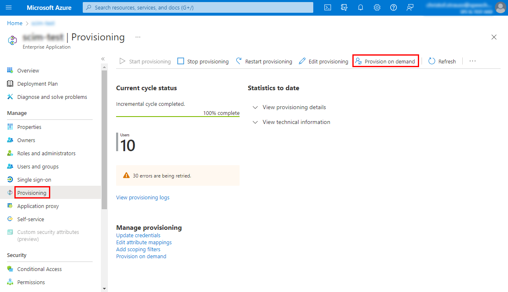This screenshot has height=292, width=508.
Task: Click Add scoping filters link
Action: coord(138,249)
